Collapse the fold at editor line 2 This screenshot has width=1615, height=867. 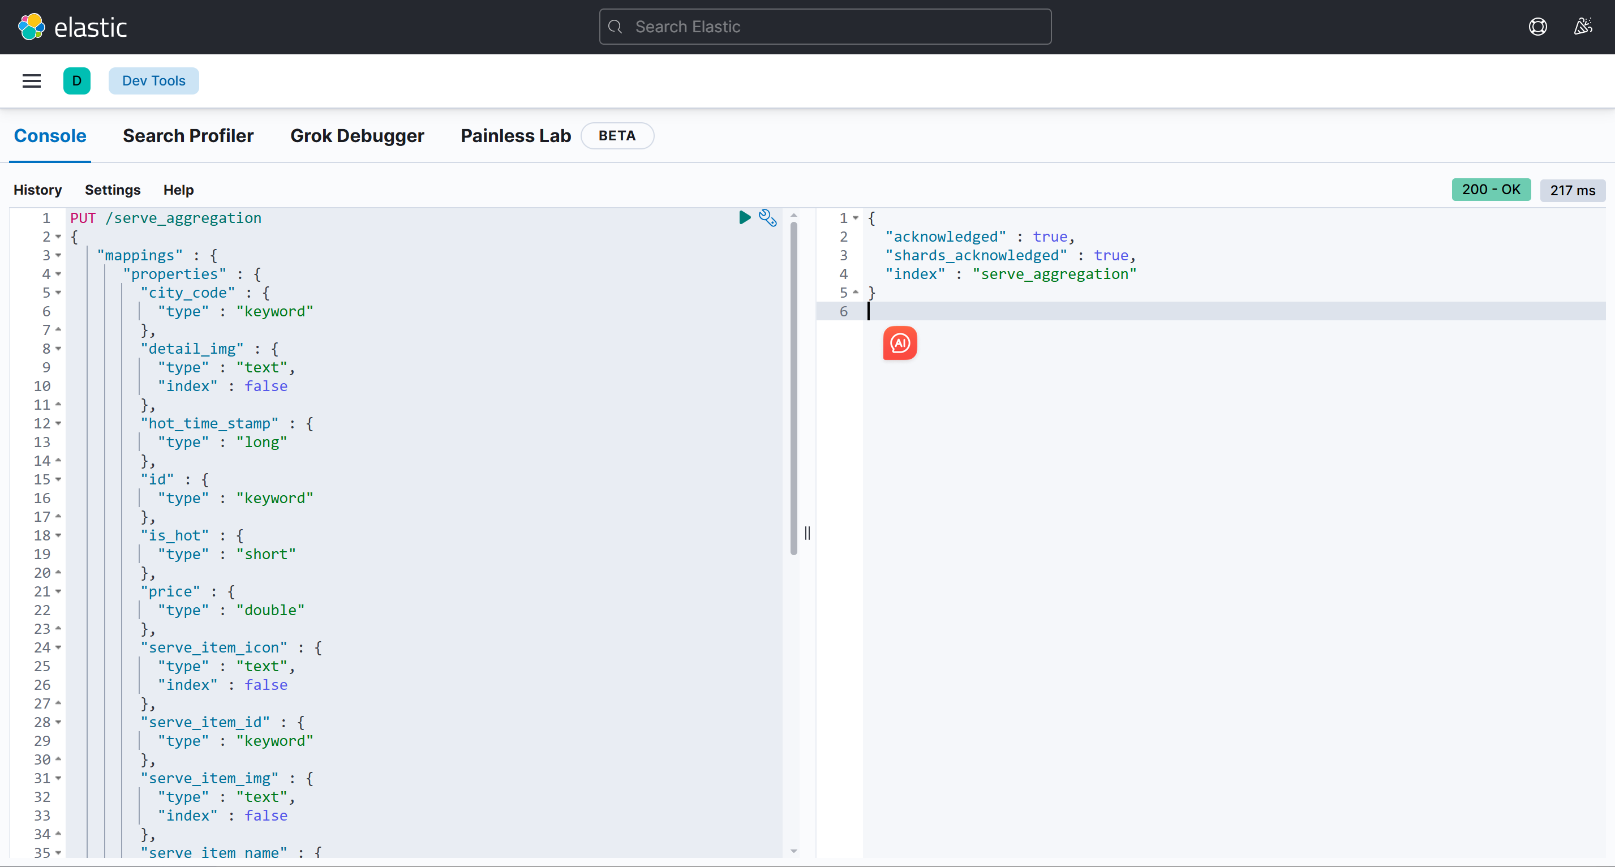pos(58,237)
